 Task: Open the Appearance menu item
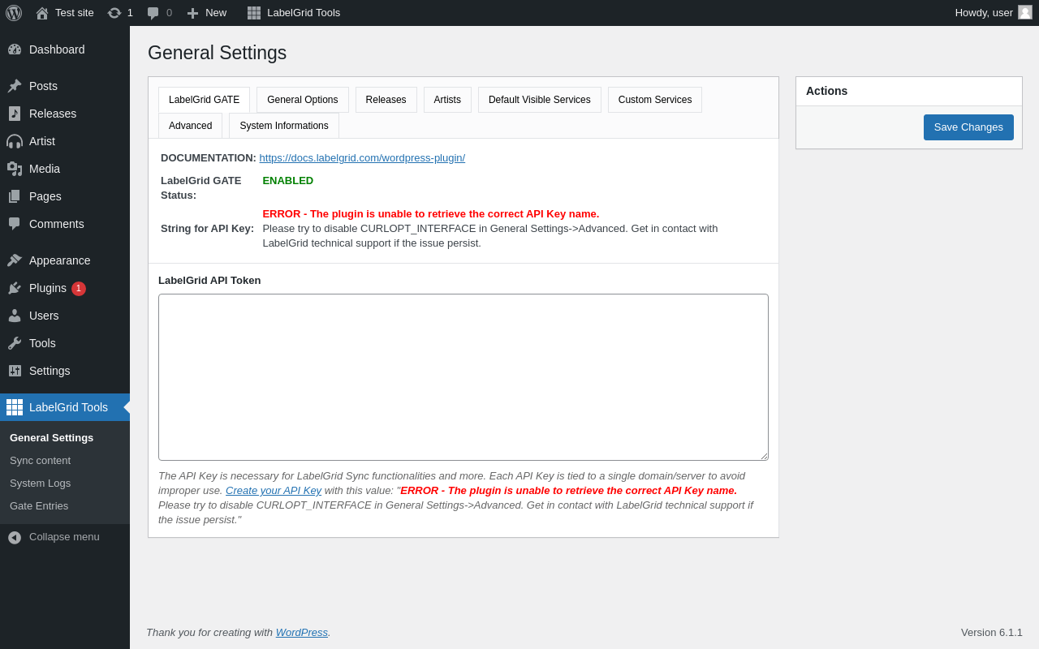[x=59, y=260]
